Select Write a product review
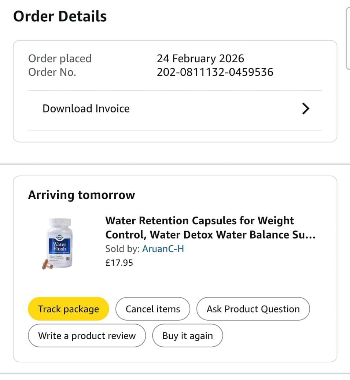This screenshot has width=350, height=380. (87, 336)
